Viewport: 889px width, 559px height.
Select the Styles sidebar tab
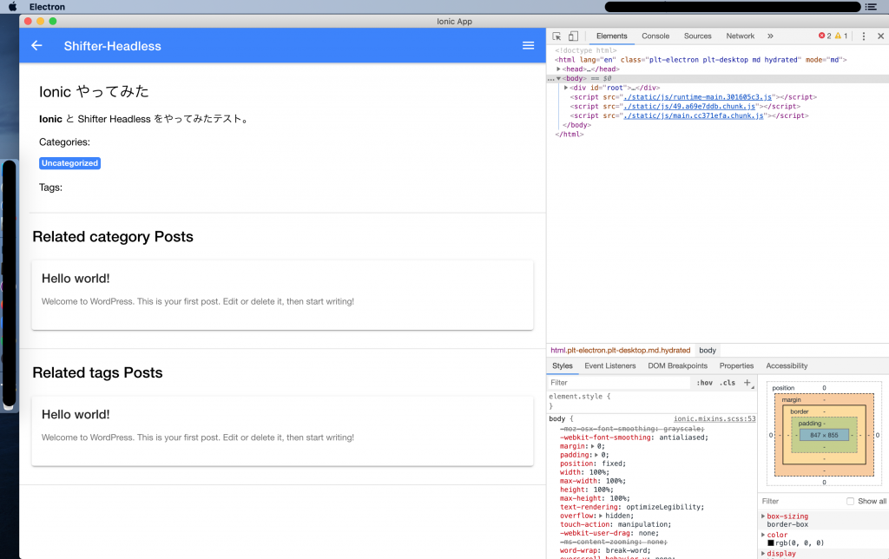563,366
